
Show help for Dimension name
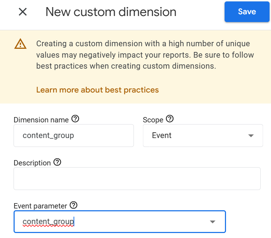tap(75, 119)
